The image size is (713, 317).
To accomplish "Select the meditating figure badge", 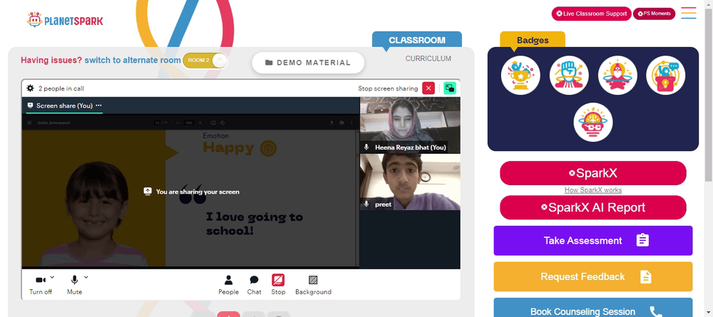I will click(x=617, y=76).
